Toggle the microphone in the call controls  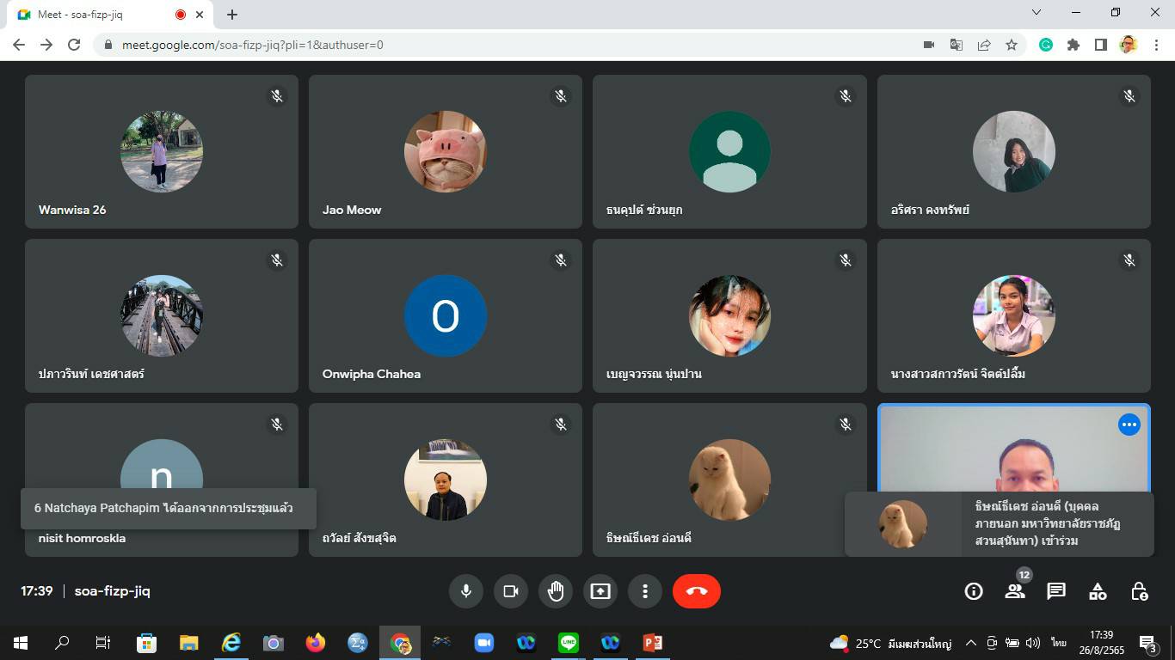[x=465, y=591]
